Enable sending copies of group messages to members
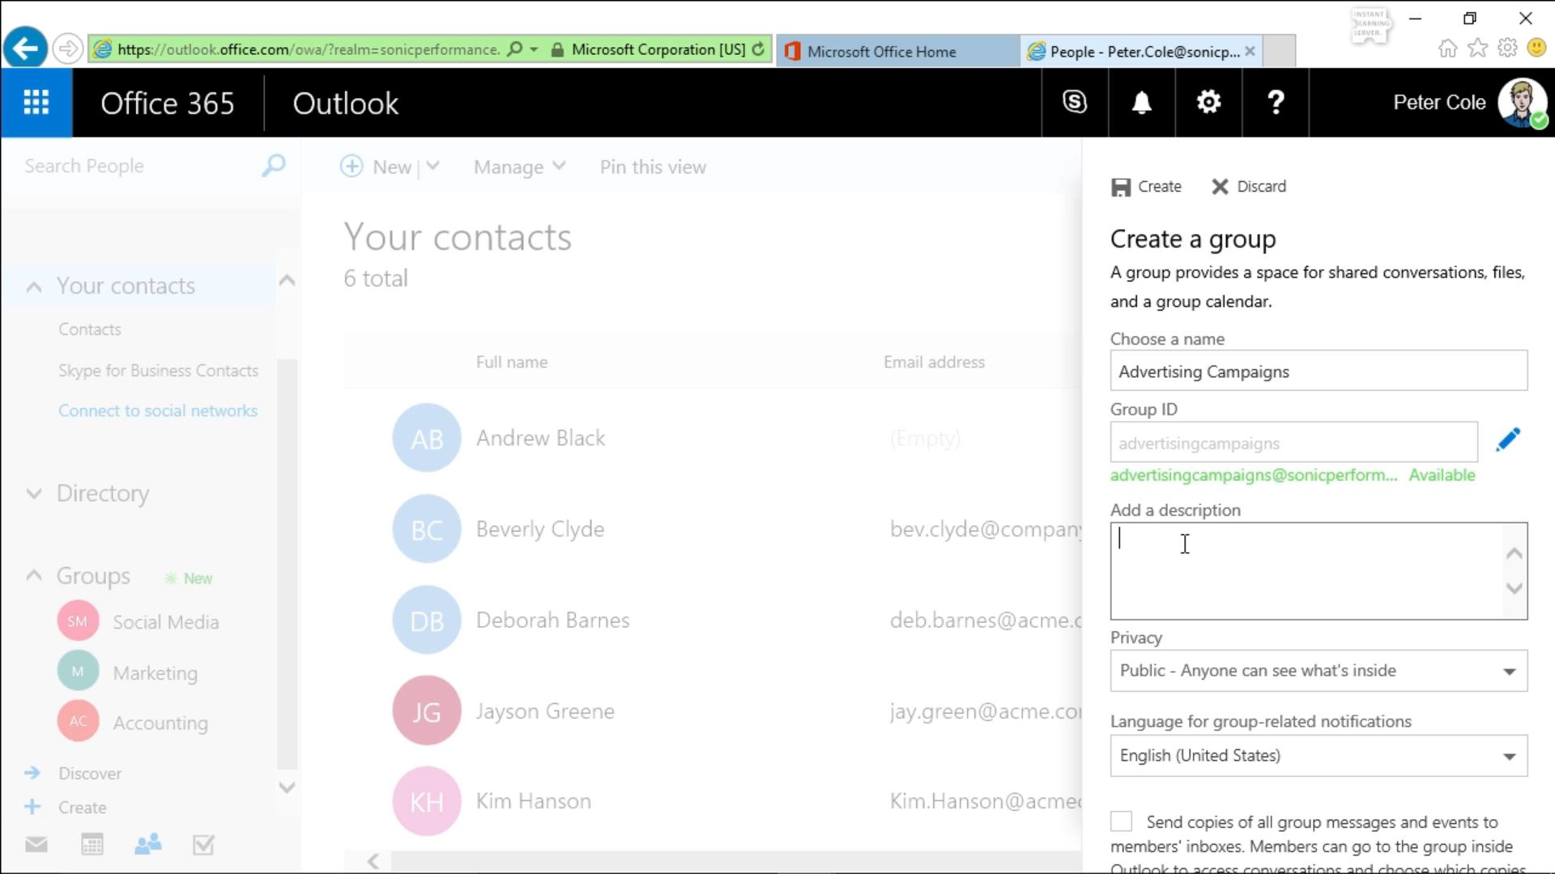The height and width of the screenshot is (874, 1555). click(x=1120, y=821)
